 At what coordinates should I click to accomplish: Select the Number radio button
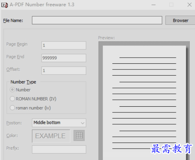(12, 89)
